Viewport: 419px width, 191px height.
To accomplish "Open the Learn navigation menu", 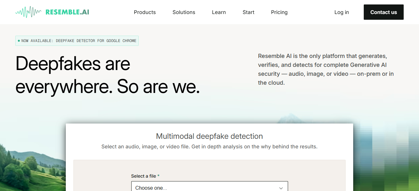I will [219, 12].
